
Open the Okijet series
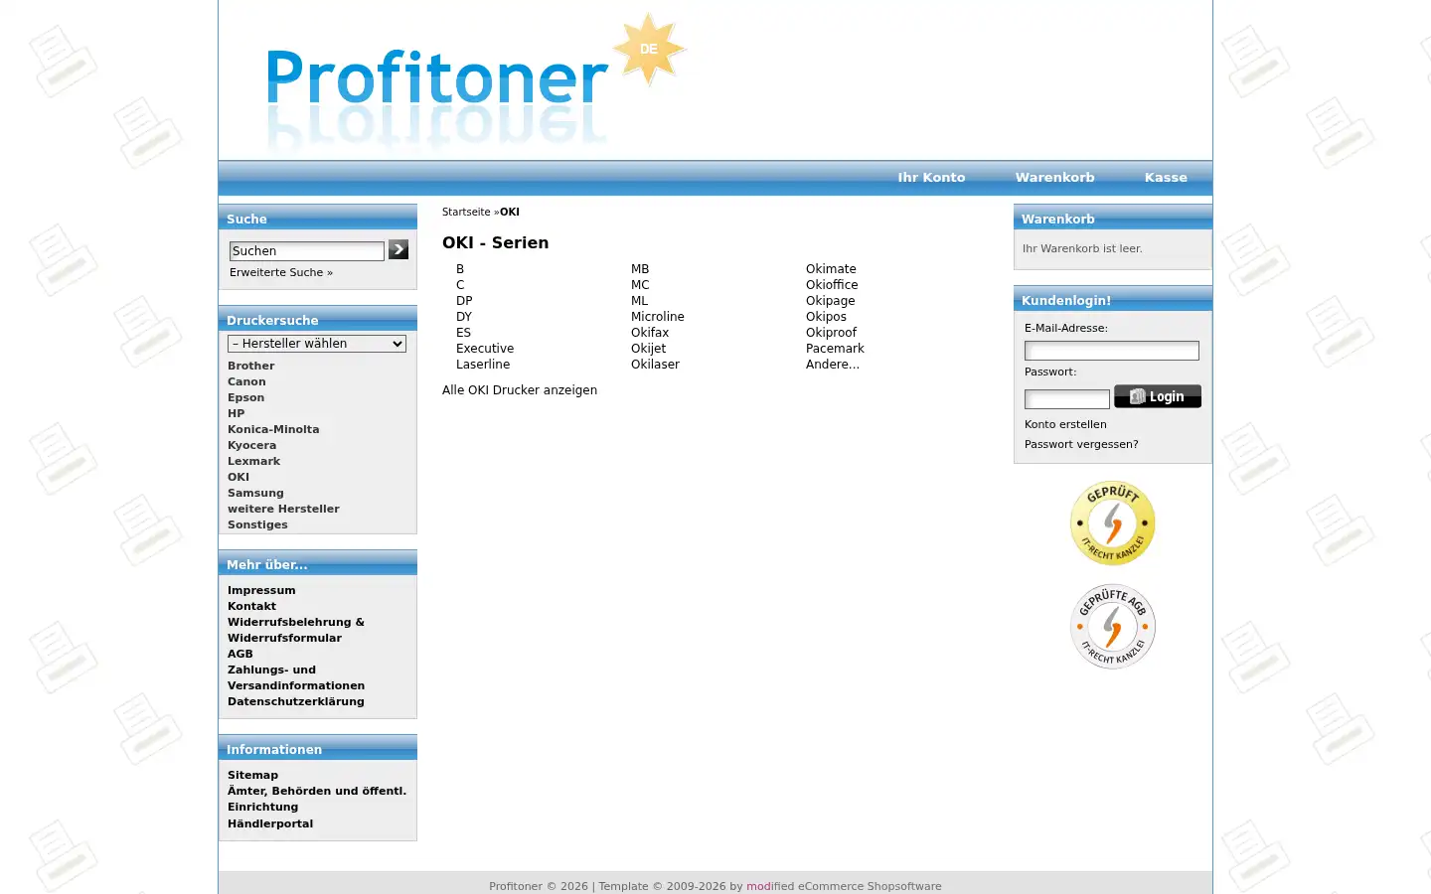coord(648,349)
